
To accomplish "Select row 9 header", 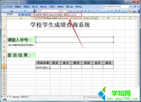I will pos(4,67).
